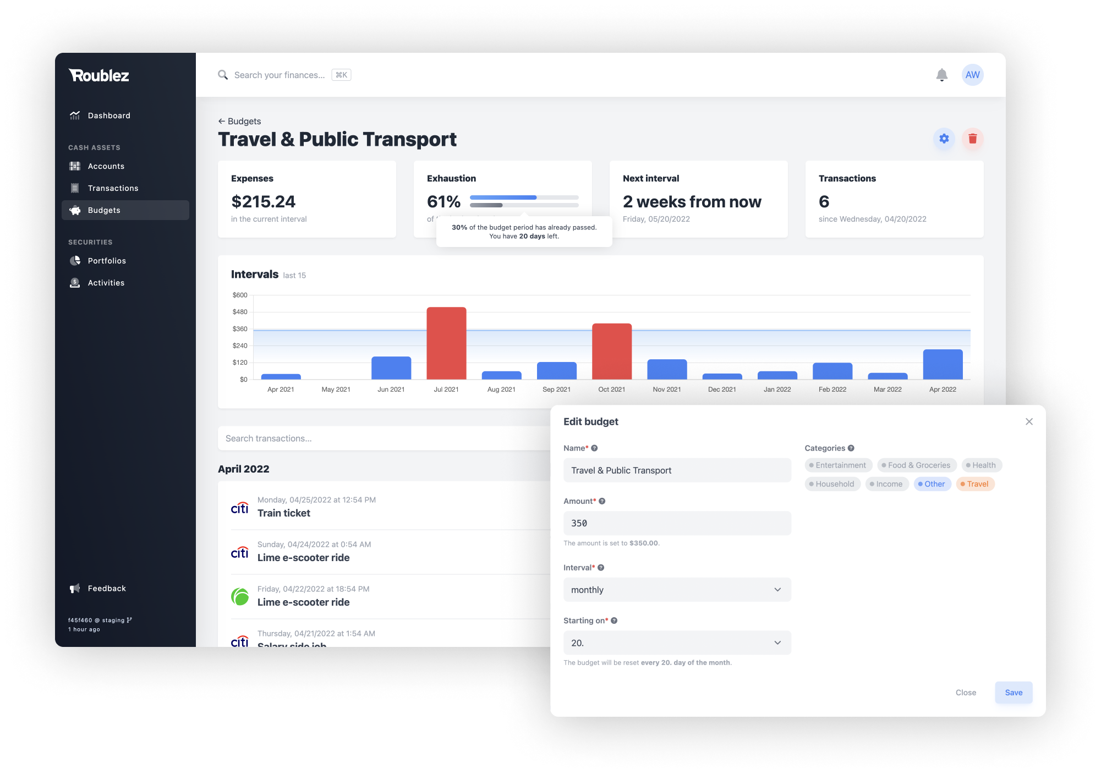Click the search magnifier icon
The width and height of the screenshot is (1101, 774).
(x=223, y=75)
